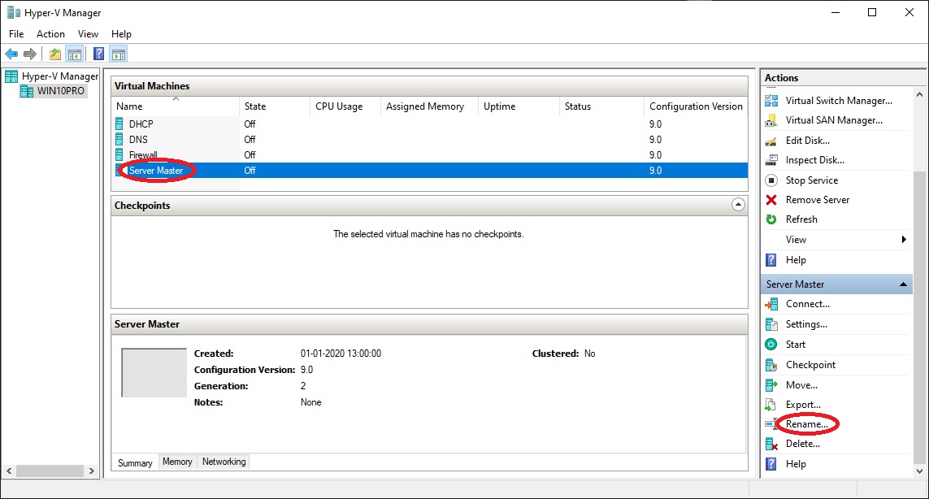Switch to the Networking tab

tap(224, 462)
